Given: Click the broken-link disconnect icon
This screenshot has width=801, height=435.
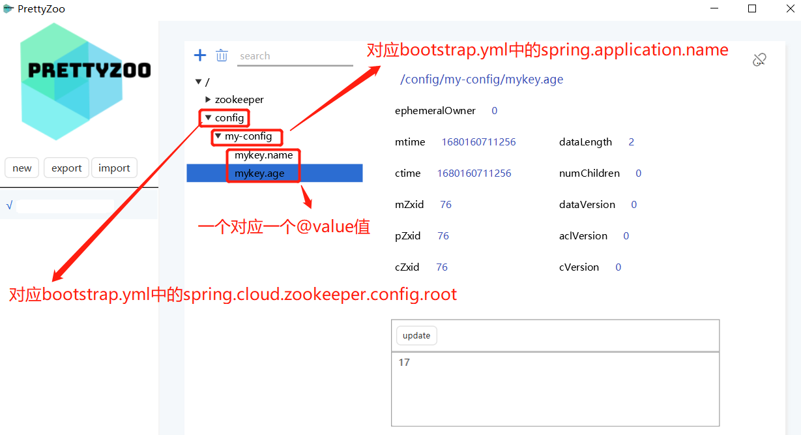Looking at the screenshot, I should tap(759, 60).
